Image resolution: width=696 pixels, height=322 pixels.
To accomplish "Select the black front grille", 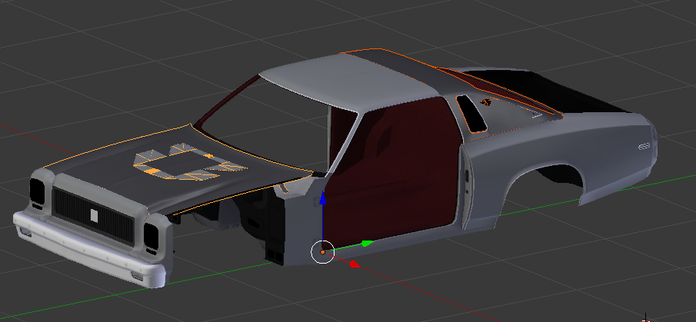I will tap(92, 215).
